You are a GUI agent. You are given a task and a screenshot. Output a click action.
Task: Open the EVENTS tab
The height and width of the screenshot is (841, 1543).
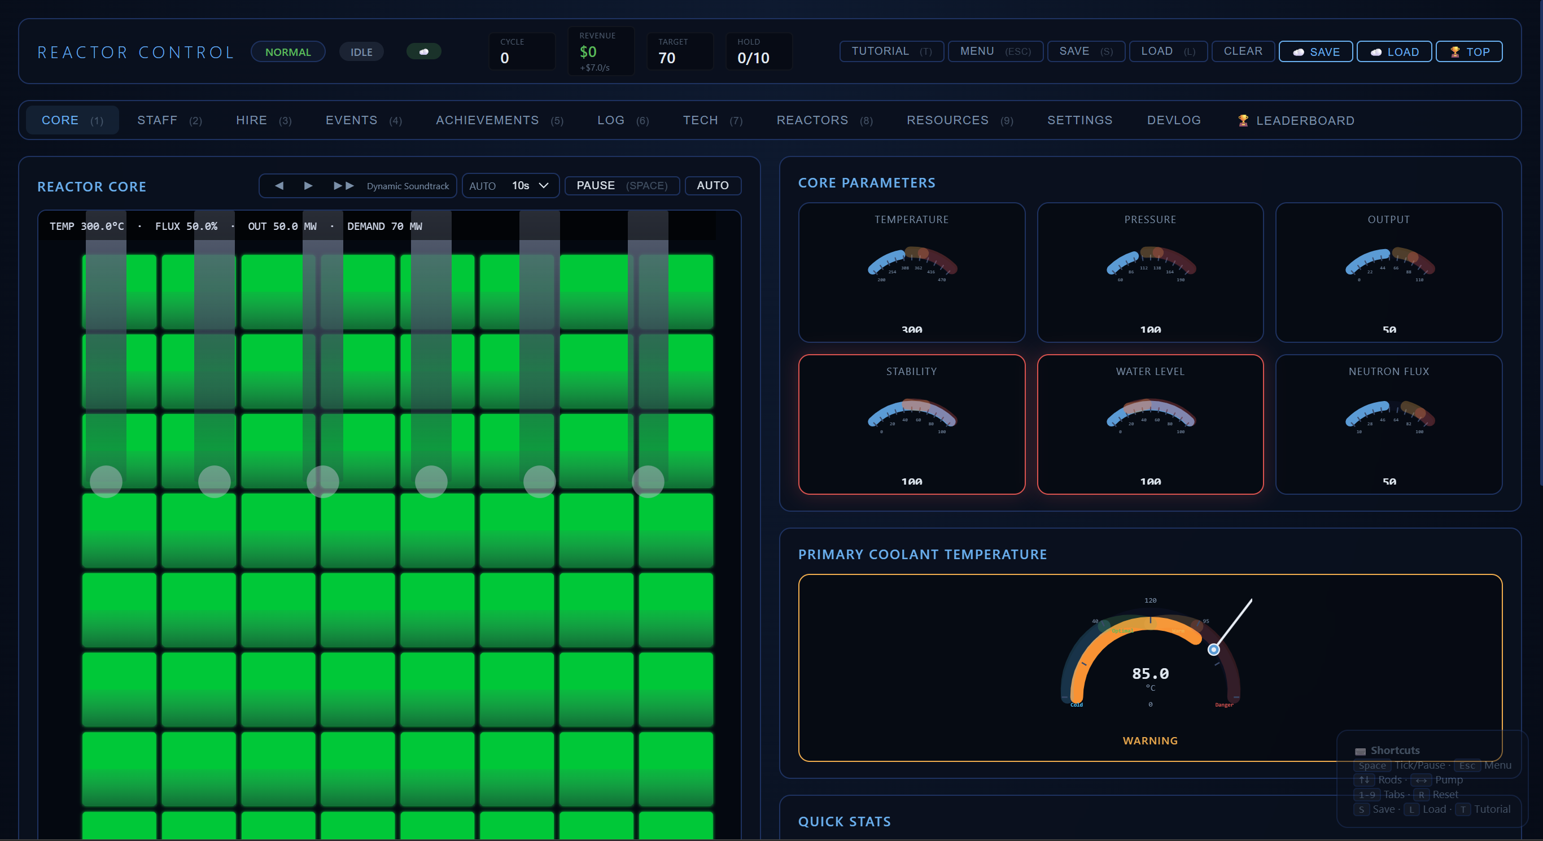click(364, 120)
